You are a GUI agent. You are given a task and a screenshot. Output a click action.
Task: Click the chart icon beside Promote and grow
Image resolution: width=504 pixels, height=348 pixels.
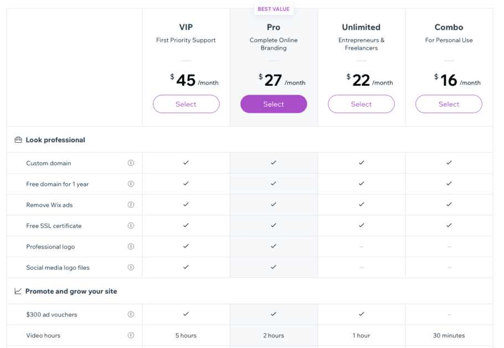tap(17, 290)
